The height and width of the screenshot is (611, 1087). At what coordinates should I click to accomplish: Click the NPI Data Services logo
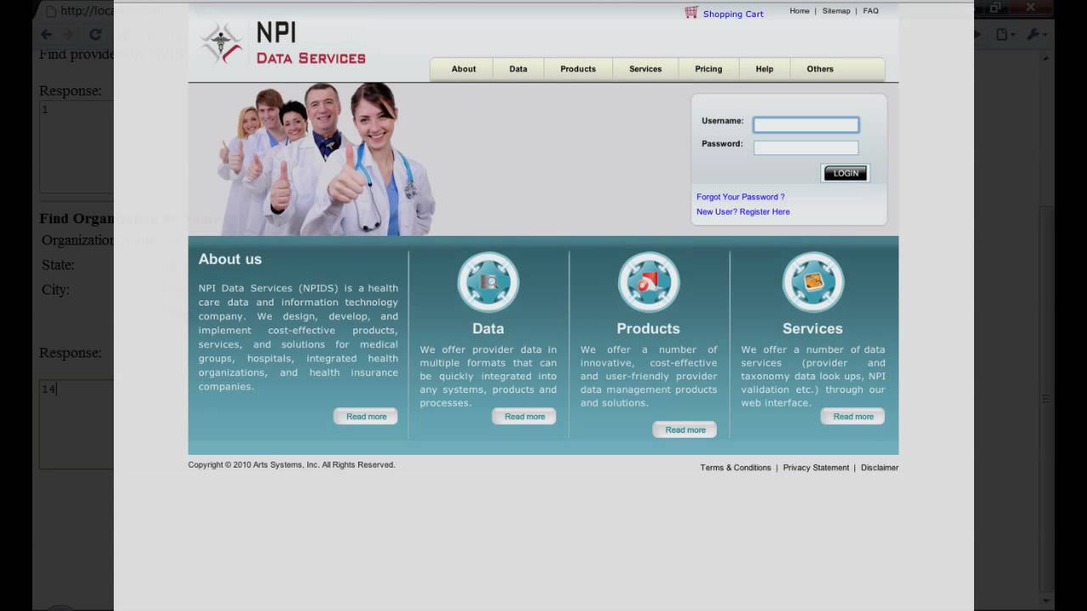tap(283, 44)
